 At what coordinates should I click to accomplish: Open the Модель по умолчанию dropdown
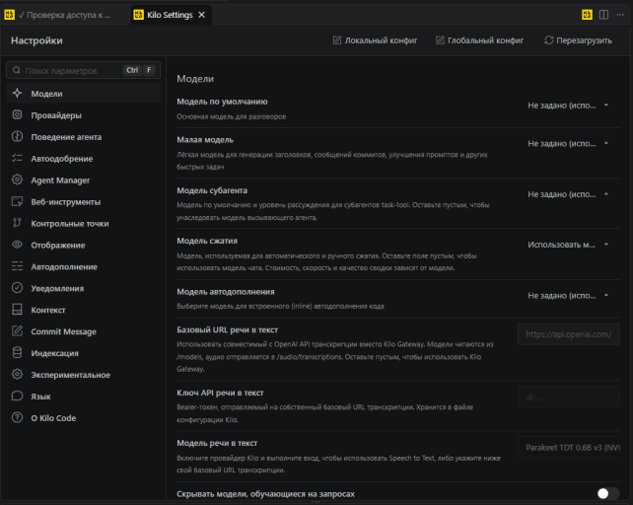click(x=568, y=106)
